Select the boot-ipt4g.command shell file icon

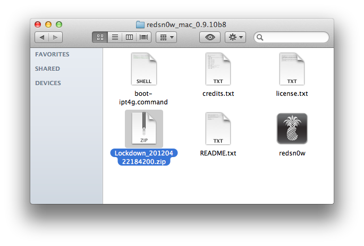(x=144, y=69)
